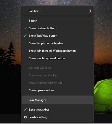This screenshot has width=112, height=124.
Task: Enable Show Windows Ink Workspace button
Action: coord(57,51)
